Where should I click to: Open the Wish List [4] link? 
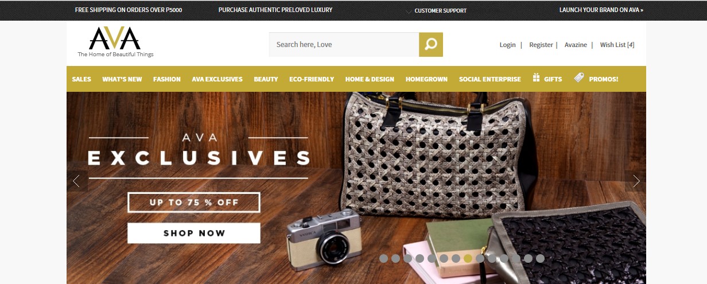[617, 45]
